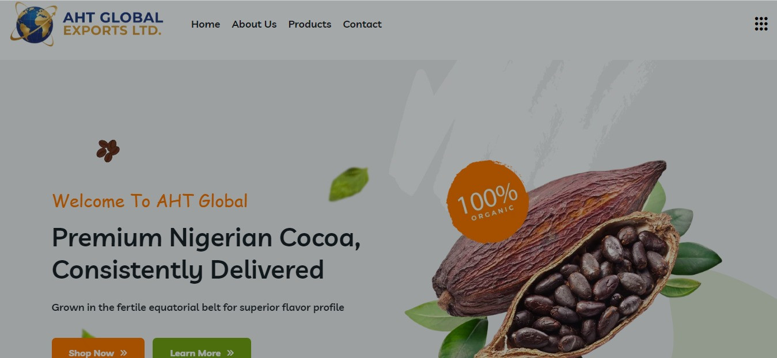777x358 pixels.
Task: Navigate to the Contact page
Action: coord(362,24)
